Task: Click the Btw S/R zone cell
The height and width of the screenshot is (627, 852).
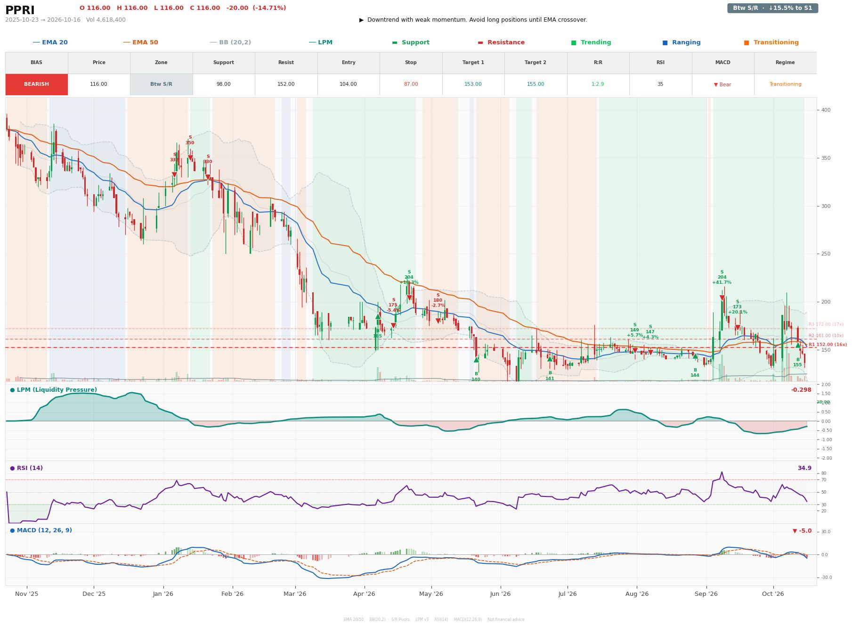Action: [161, 84]
